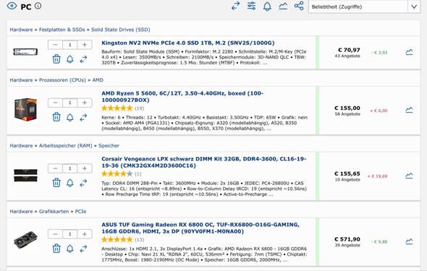Image resolution: width=427 pixels, height=271 pixels.
Task: Open AMD Ryzen 5 5600 boxed product link
Action: click(182, 97)
